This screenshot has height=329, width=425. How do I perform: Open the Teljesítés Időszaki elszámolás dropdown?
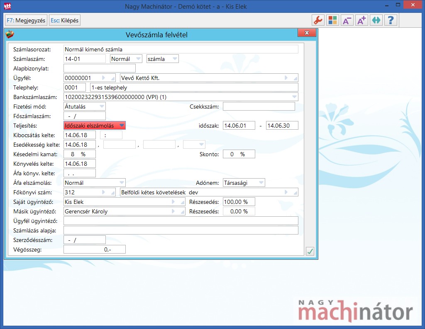[x=121, y=126]
